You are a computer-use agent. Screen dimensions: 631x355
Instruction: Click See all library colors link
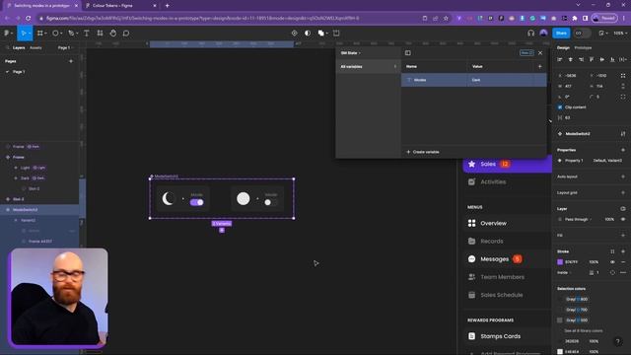pyautogui.click(x=583, y=331)
